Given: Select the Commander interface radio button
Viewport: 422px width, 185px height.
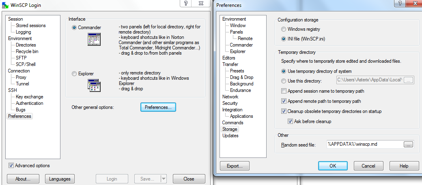Looking at the screenshot, I should point(74,28).
